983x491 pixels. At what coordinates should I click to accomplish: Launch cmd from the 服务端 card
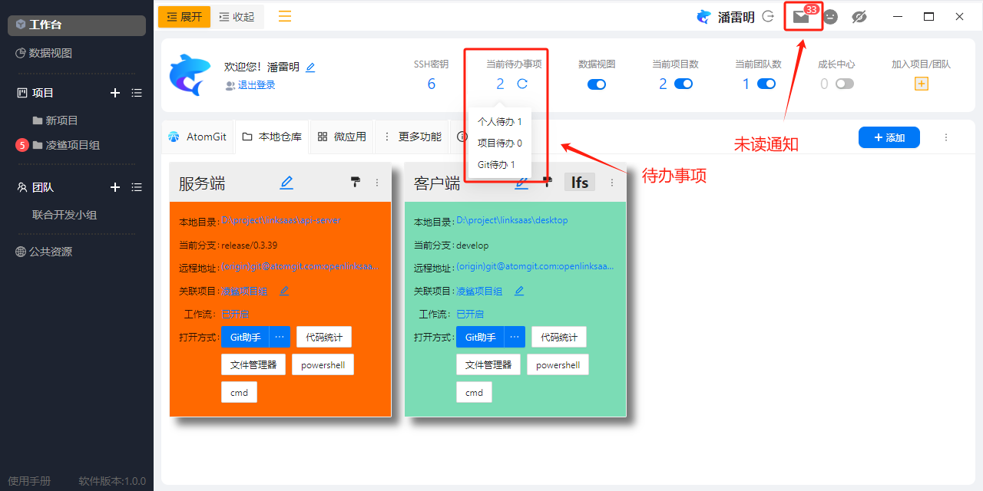(239, 392)
